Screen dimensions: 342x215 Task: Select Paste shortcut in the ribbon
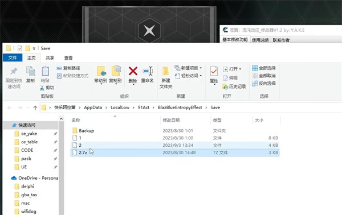pos(72,76)
